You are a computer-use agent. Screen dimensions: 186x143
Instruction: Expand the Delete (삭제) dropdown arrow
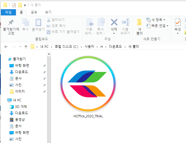pos(114,33)
